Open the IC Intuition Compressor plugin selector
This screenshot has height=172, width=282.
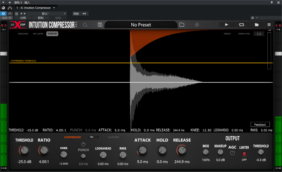click(36, 8)
